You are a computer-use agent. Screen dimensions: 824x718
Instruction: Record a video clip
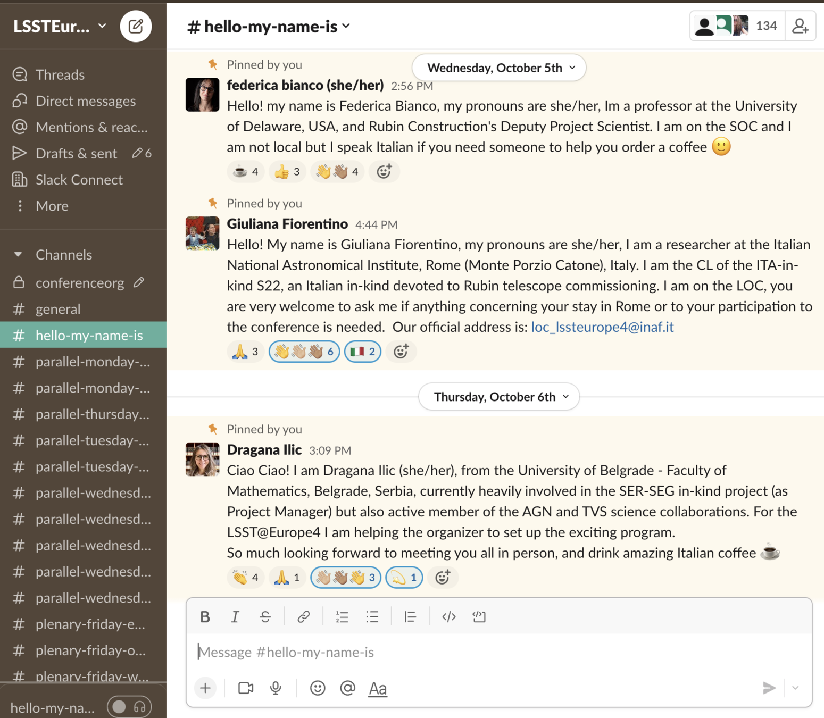(x=245, y=688)
